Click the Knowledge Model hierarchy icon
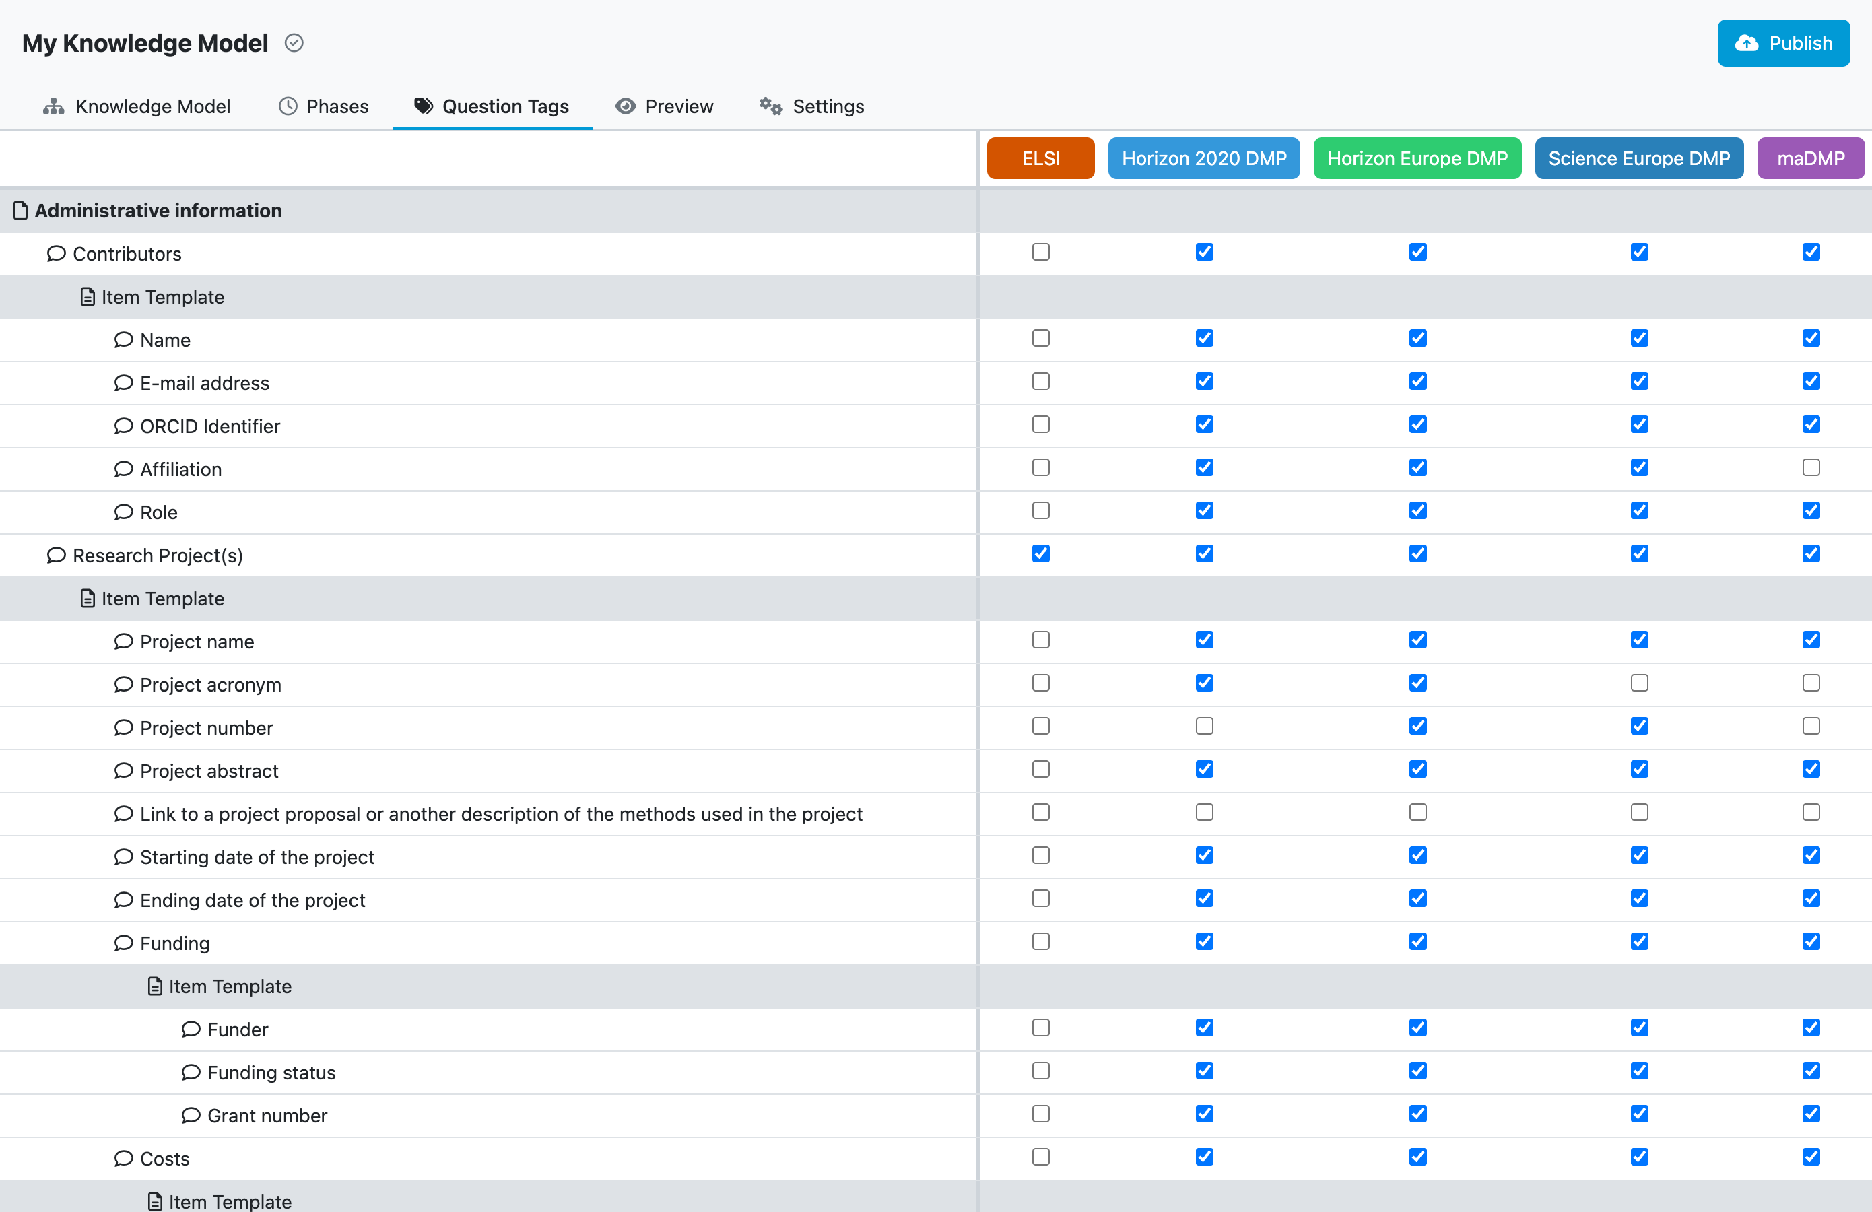Viewport: 1872px width, 1212px height. coord(53,106)
